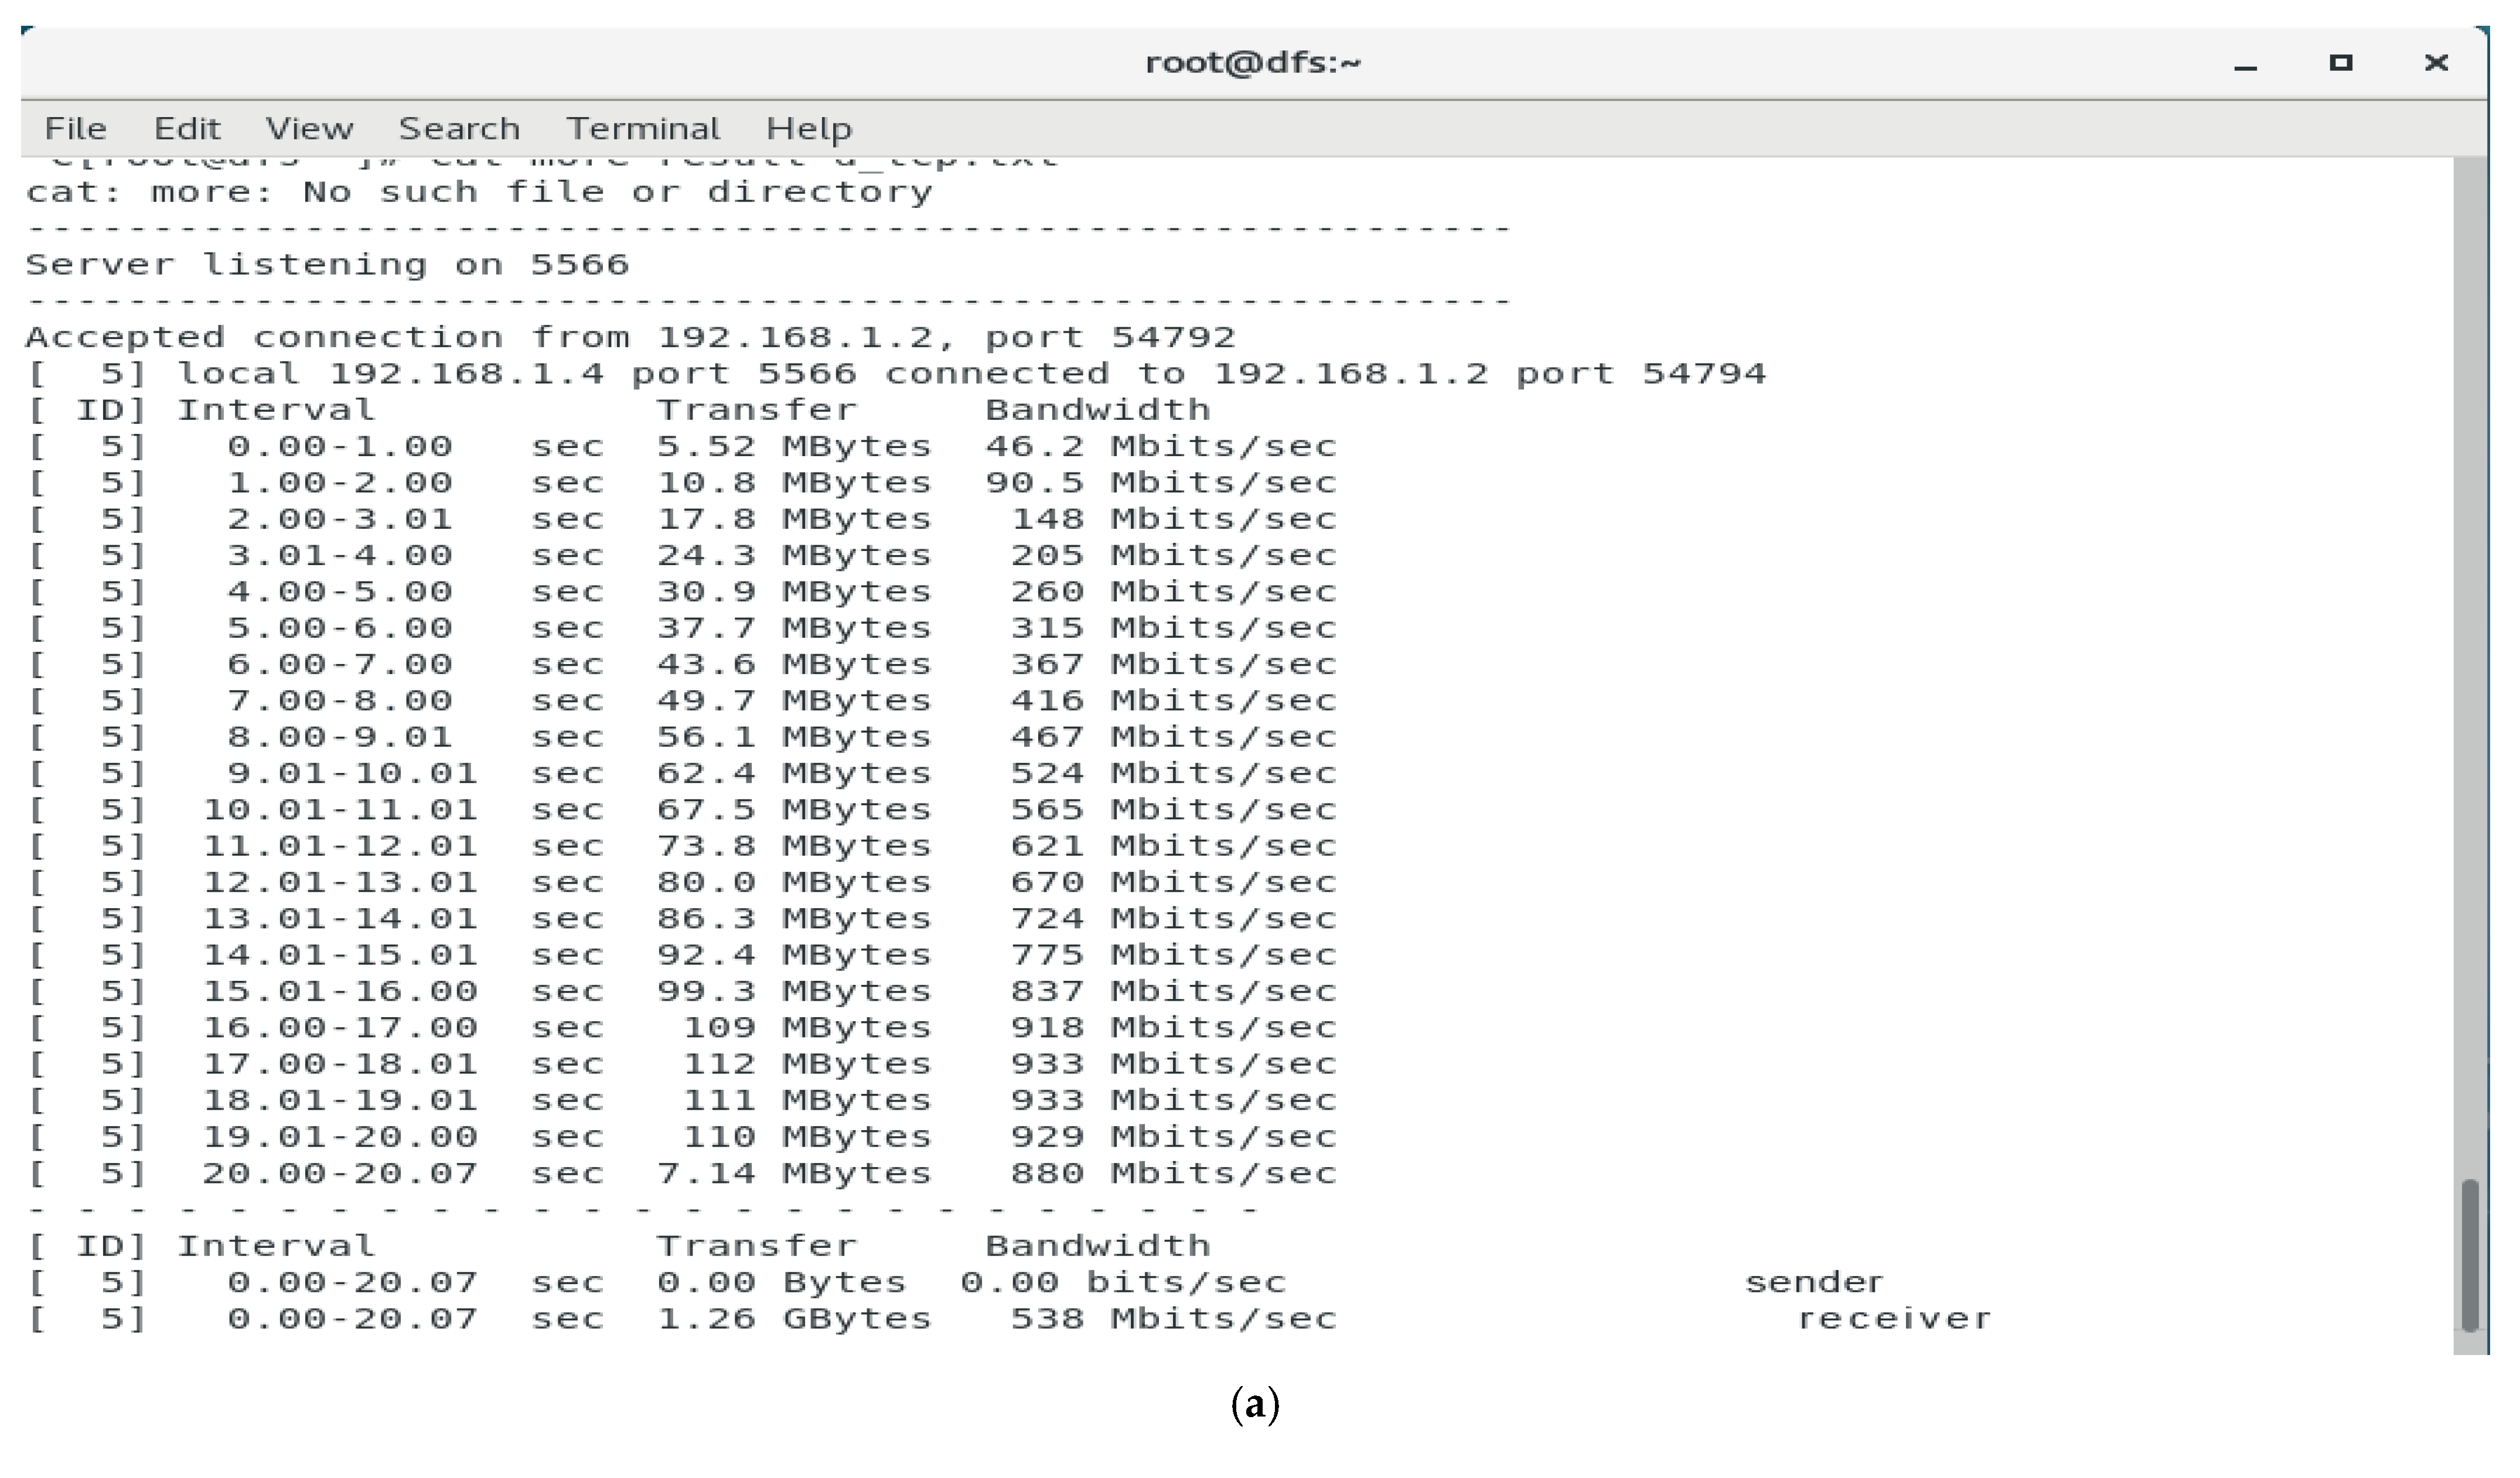Open the Edit menu
This screenshot has width=2520, height=1478.
(186, 129)
